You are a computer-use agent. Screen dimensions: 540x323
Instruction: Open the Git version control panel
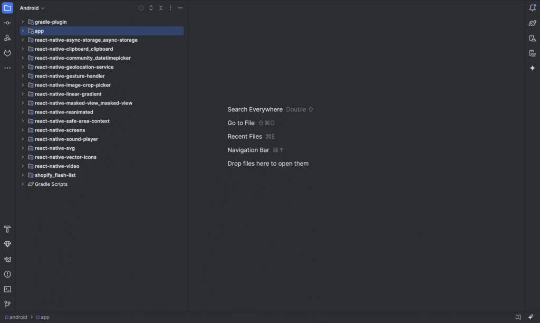coord(7,304)
